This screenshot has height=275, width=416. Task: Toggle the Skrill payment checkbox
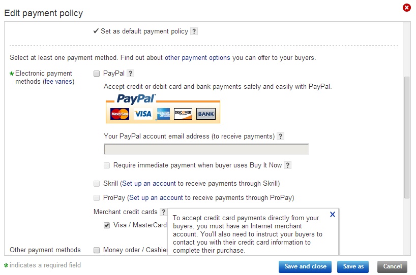pyautogui.click(x=97, y=184)
